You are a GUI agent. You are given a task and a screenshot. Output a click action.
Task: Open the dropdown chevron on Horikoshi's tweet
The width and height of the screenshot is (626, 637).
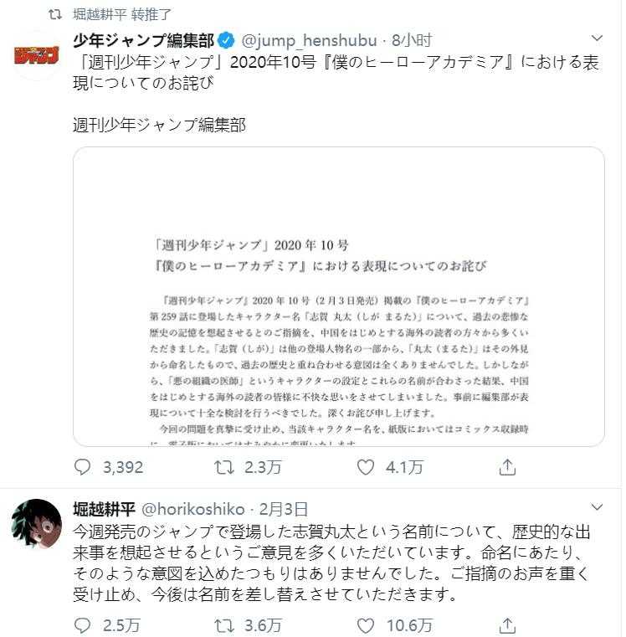coord(597,507)
